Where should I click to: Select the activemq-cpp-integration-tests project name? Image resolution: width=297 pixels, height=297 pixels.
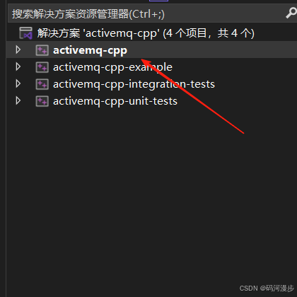(134, 84)
